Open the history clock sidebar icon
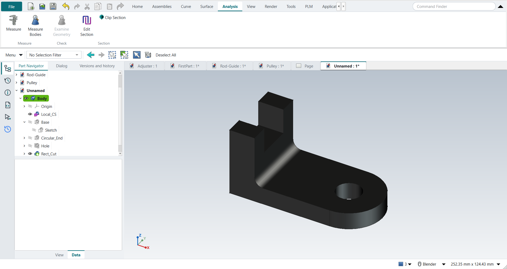The width and height of the screenshot is (507, 269). tap(8, 80)
